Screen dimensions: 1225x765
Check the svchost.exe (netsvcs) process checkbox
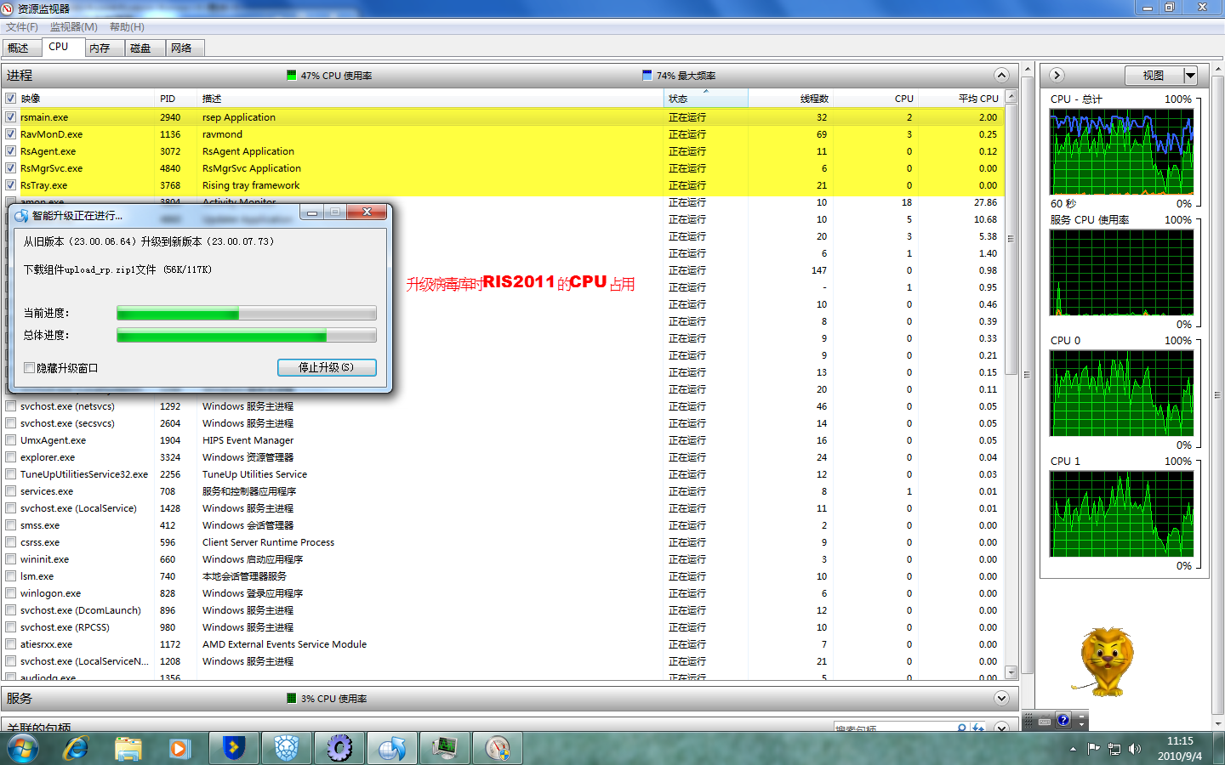pos(11,406)
